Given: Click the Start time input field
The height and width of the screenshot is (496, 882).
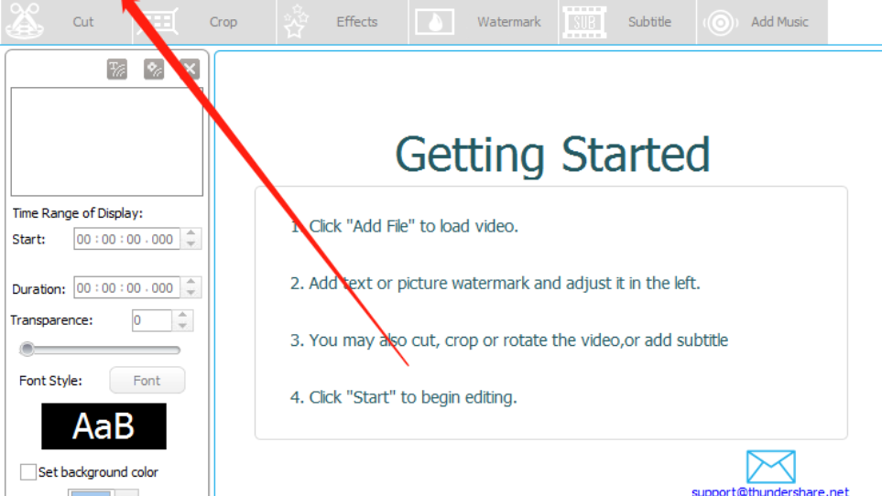Looking at the screenshot, I should tap(125, 239).
